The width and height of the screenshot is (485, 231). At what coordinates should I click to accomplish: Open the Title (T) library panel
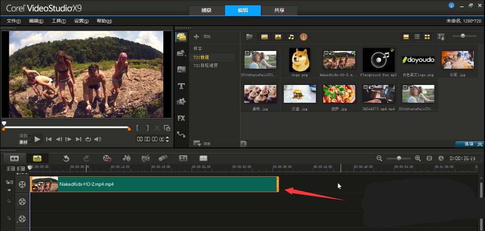[x=181, y=86]
